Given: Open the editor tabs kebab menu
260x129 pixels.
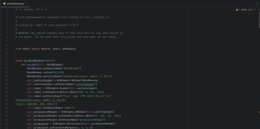Looking at the screenshot, I should point(257,4).
